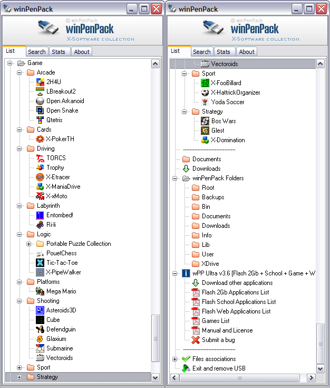Expand the Files associations node

click(174, 359)
